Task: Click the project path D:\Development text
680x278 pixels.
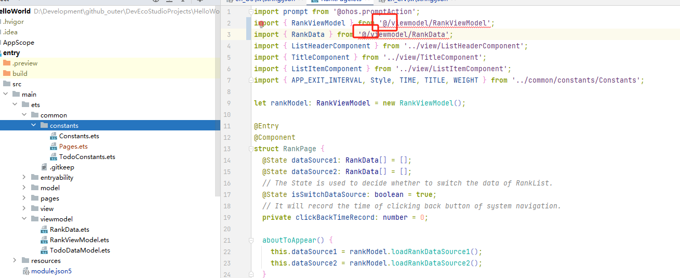Action: tap(127, 11)
